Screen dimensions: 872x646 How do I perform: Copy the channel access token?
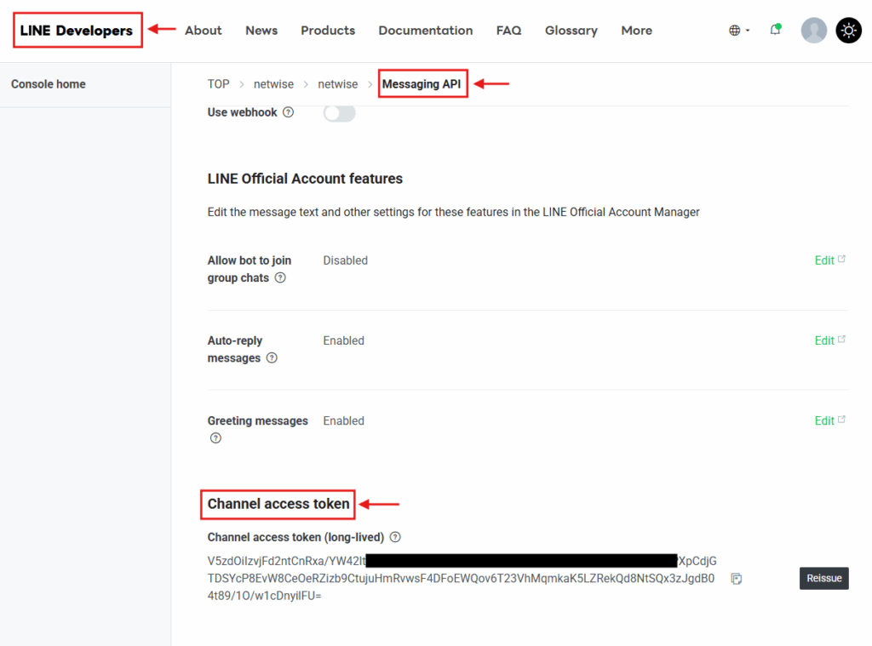(x=737, y=579)
